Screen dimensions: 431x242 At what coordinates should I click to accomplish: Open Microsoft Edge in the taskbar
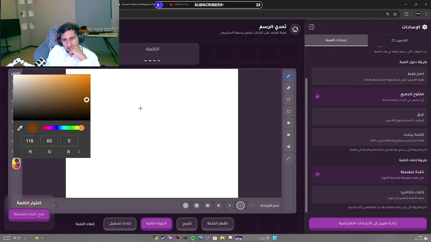[200, 238]
